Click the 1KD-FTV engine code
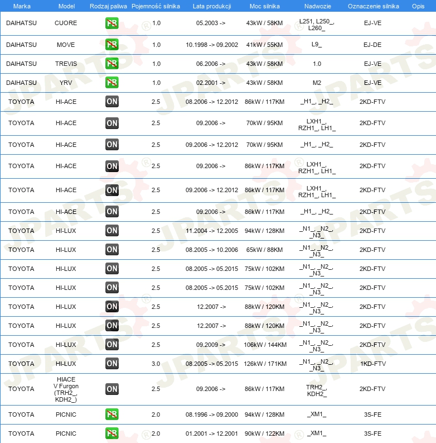 pyautogui.click(x=373, y=363)
